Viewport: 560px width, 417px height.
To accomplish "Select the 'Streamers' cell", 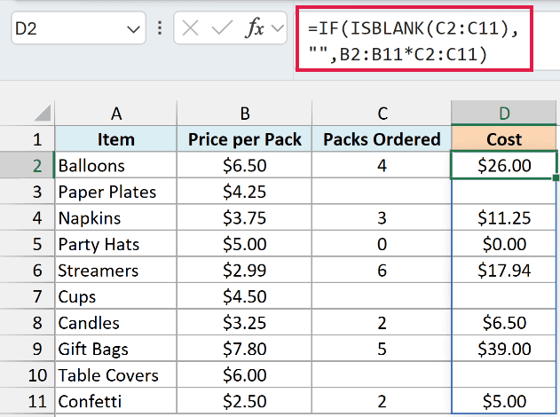I will [x=115, y=271].
